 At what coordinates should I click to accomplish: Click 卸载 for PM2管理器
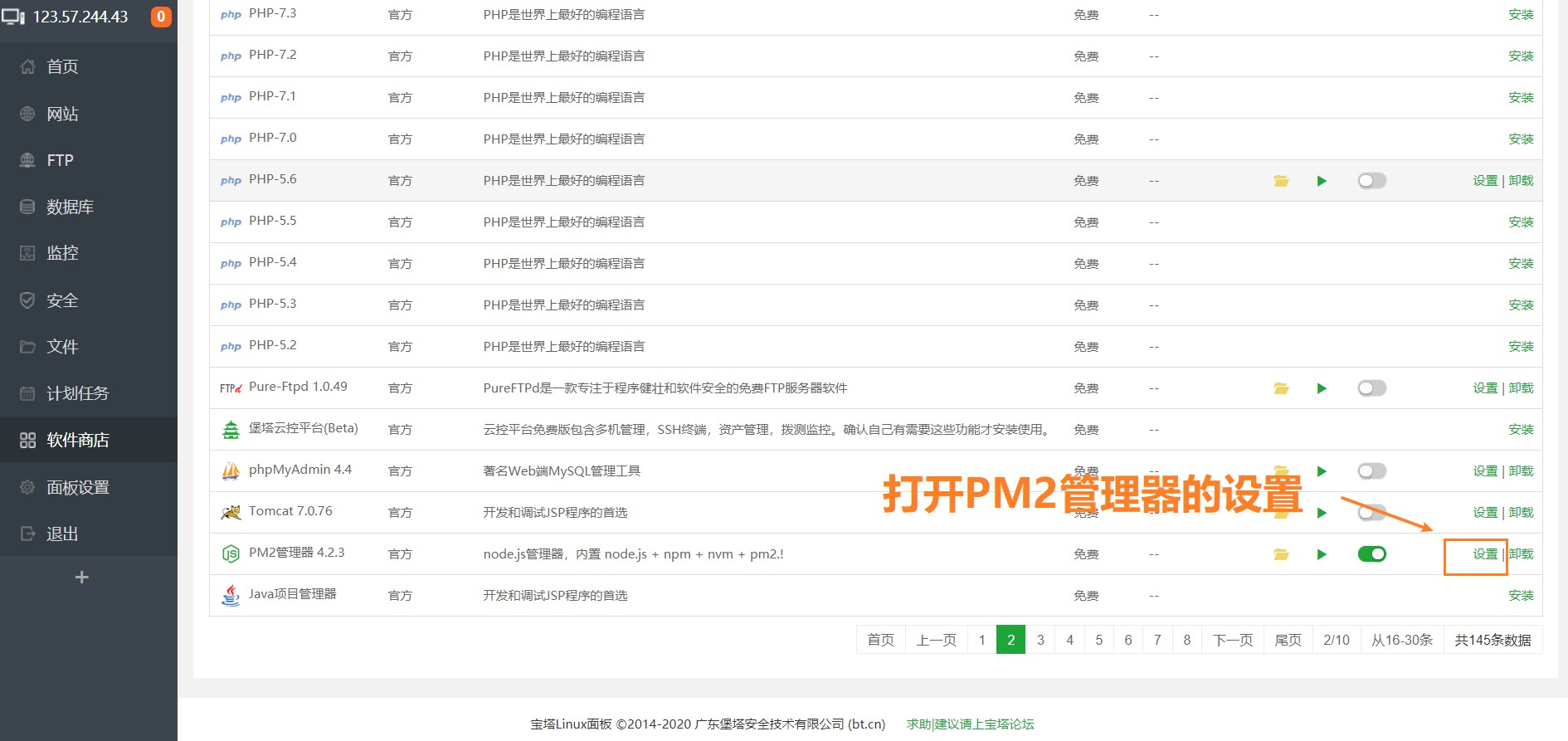coord(1521,554)
